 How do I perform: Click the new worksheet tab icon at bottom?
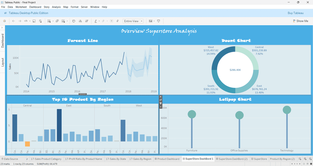click(300, 159)
